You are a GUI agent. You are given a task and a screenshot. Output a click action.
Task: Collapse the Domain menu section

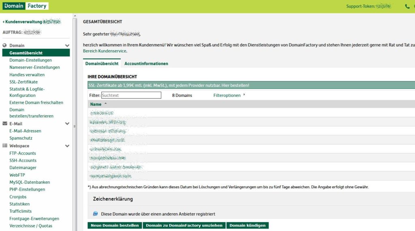[67, 45]
